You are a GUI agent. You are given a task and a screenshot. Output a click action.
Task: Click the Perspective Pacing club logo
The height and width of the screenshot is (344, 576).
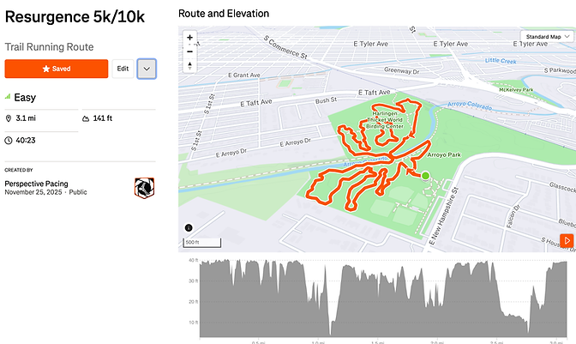tap(145, 188)
